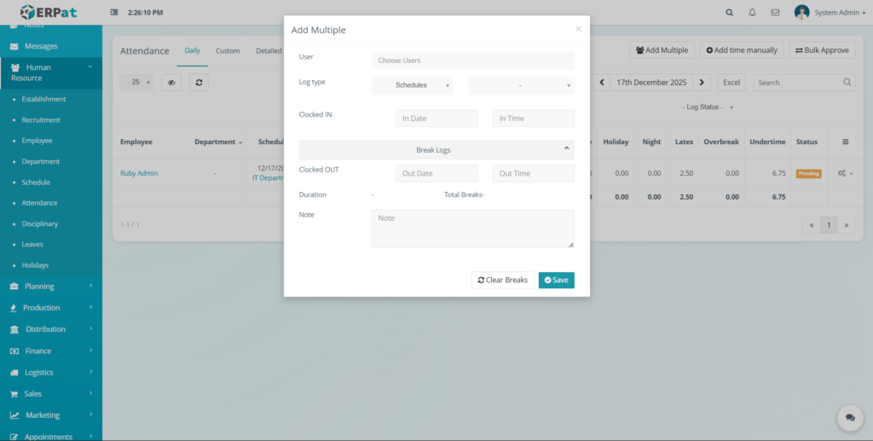The width and height of the screenshot is (873, 441).
Task: Click the Distribution building icon
Action: point(14,329)
